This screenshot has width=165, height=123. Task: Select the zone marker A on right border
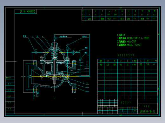pos(159,34)
